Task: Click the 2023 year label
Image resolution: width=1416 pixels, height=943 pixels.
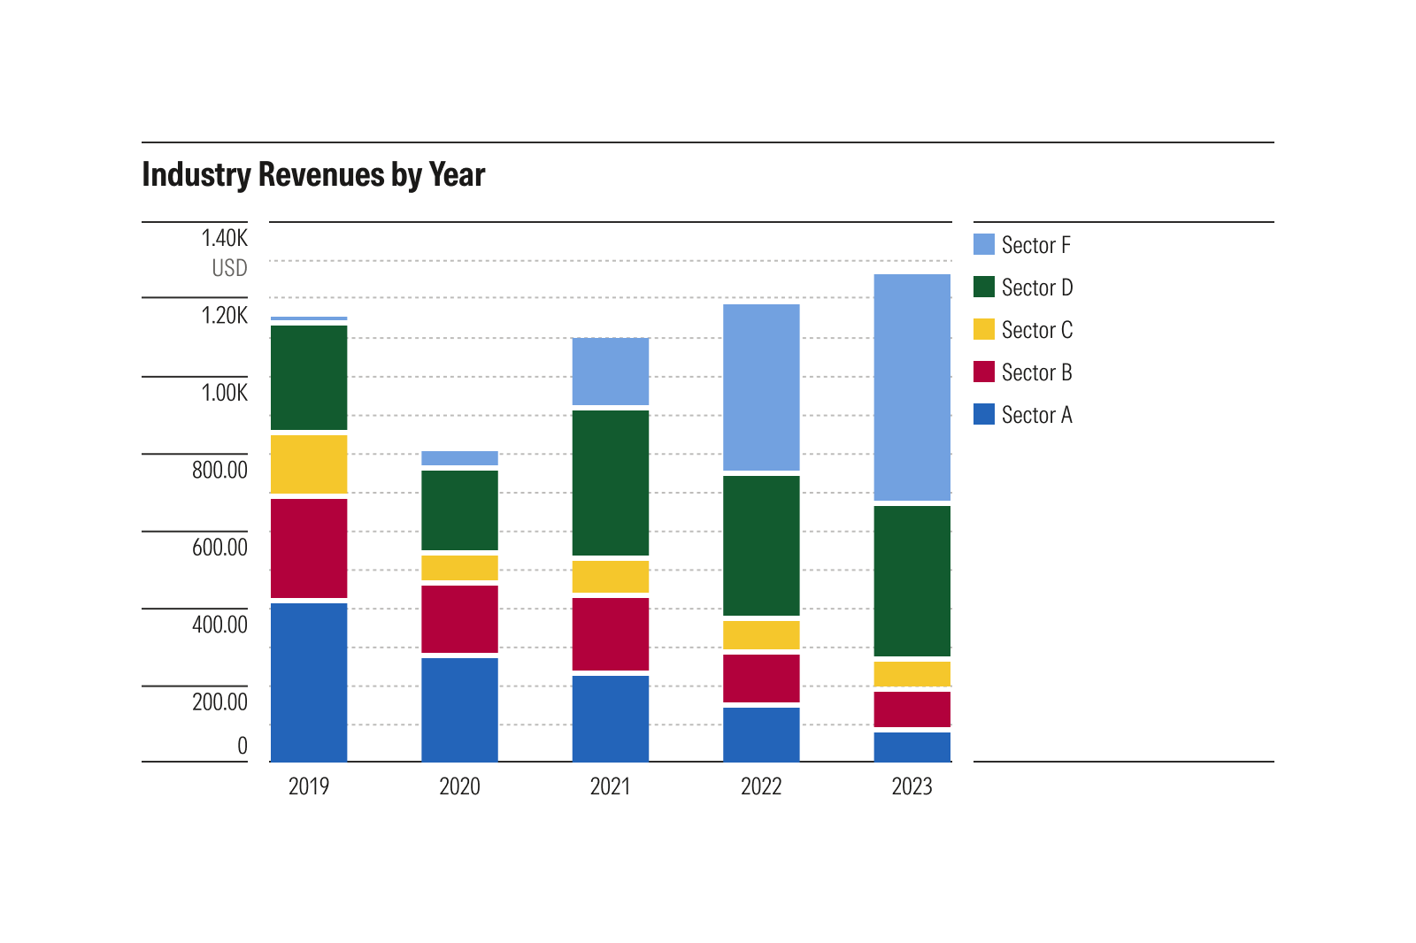Action: [912, 786]
